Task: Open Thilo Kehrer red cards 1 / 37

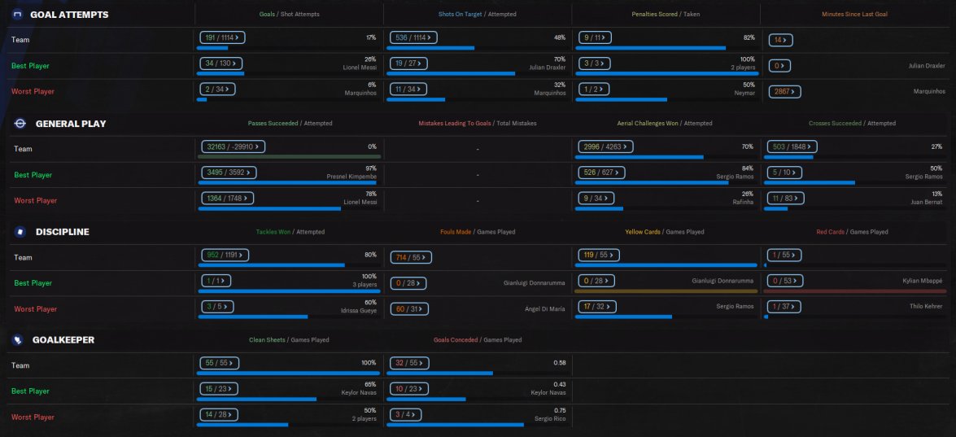Action: click(x=783, y=307)
